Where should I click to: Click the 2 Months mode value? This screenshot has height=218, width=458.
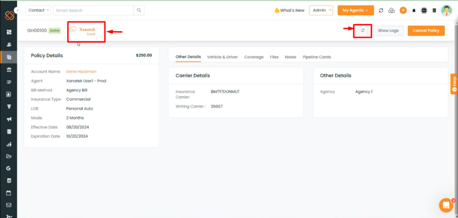(x=75, y=118)
